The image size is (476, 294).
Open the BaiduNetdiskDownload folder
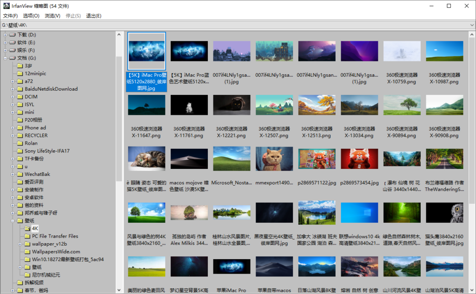click(50, 88)
